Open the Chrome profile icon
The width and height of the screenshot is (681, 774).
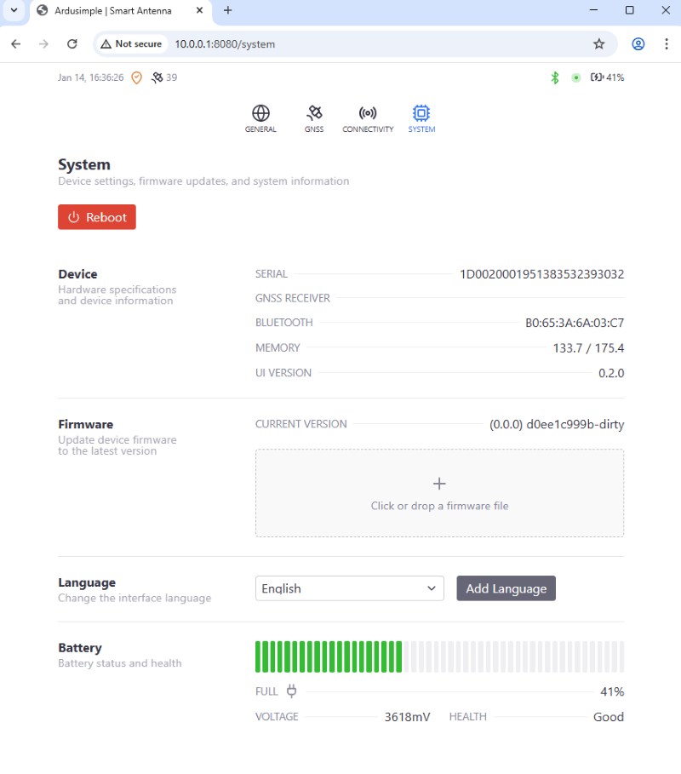point(638,44)
